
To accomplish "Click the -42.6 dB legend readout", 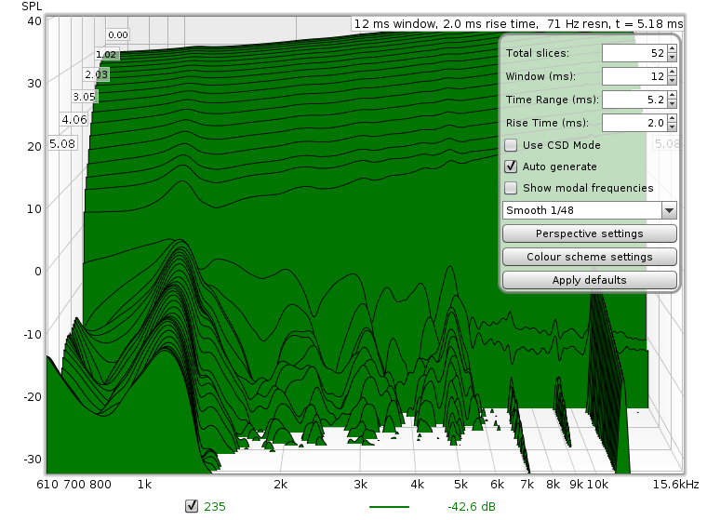I will tap(472, 506).
